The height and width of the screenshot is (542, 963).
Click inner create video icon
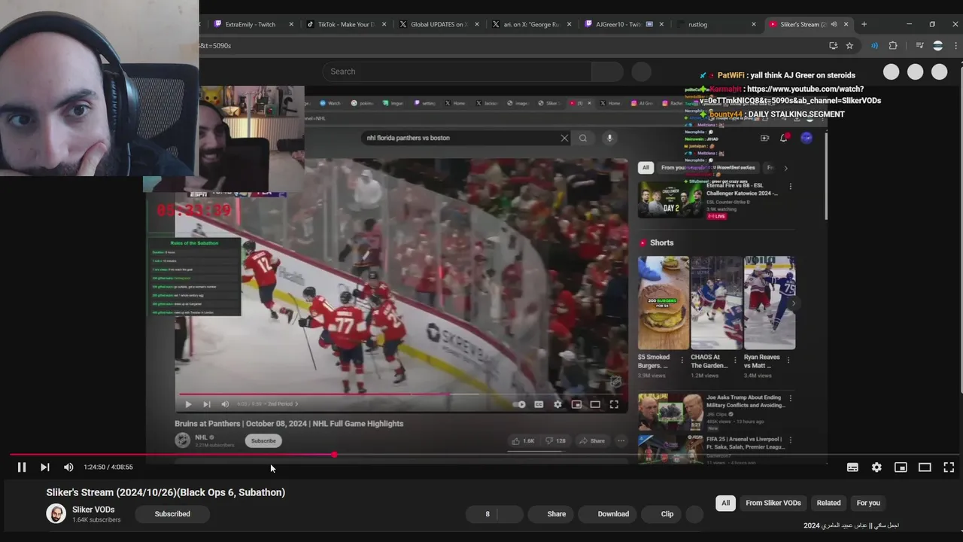coord(764,138)
